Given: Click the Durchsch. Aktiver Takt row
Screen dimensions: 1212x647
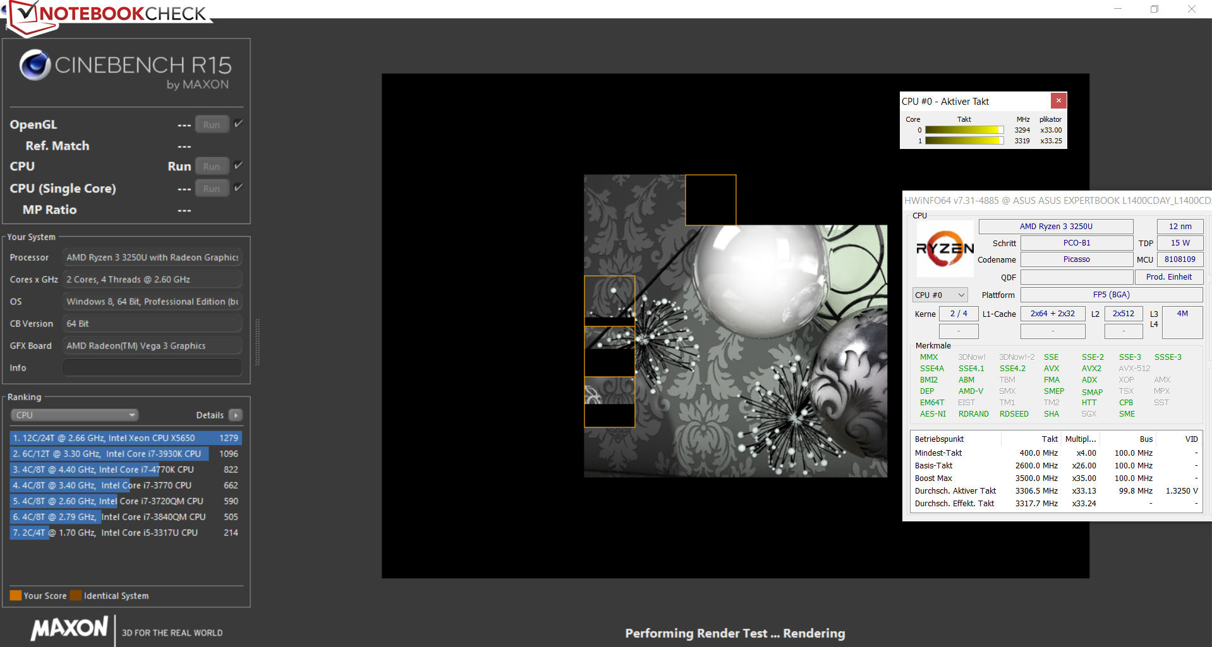Looking at the screenshot, I should click(x=1056, y=491).
